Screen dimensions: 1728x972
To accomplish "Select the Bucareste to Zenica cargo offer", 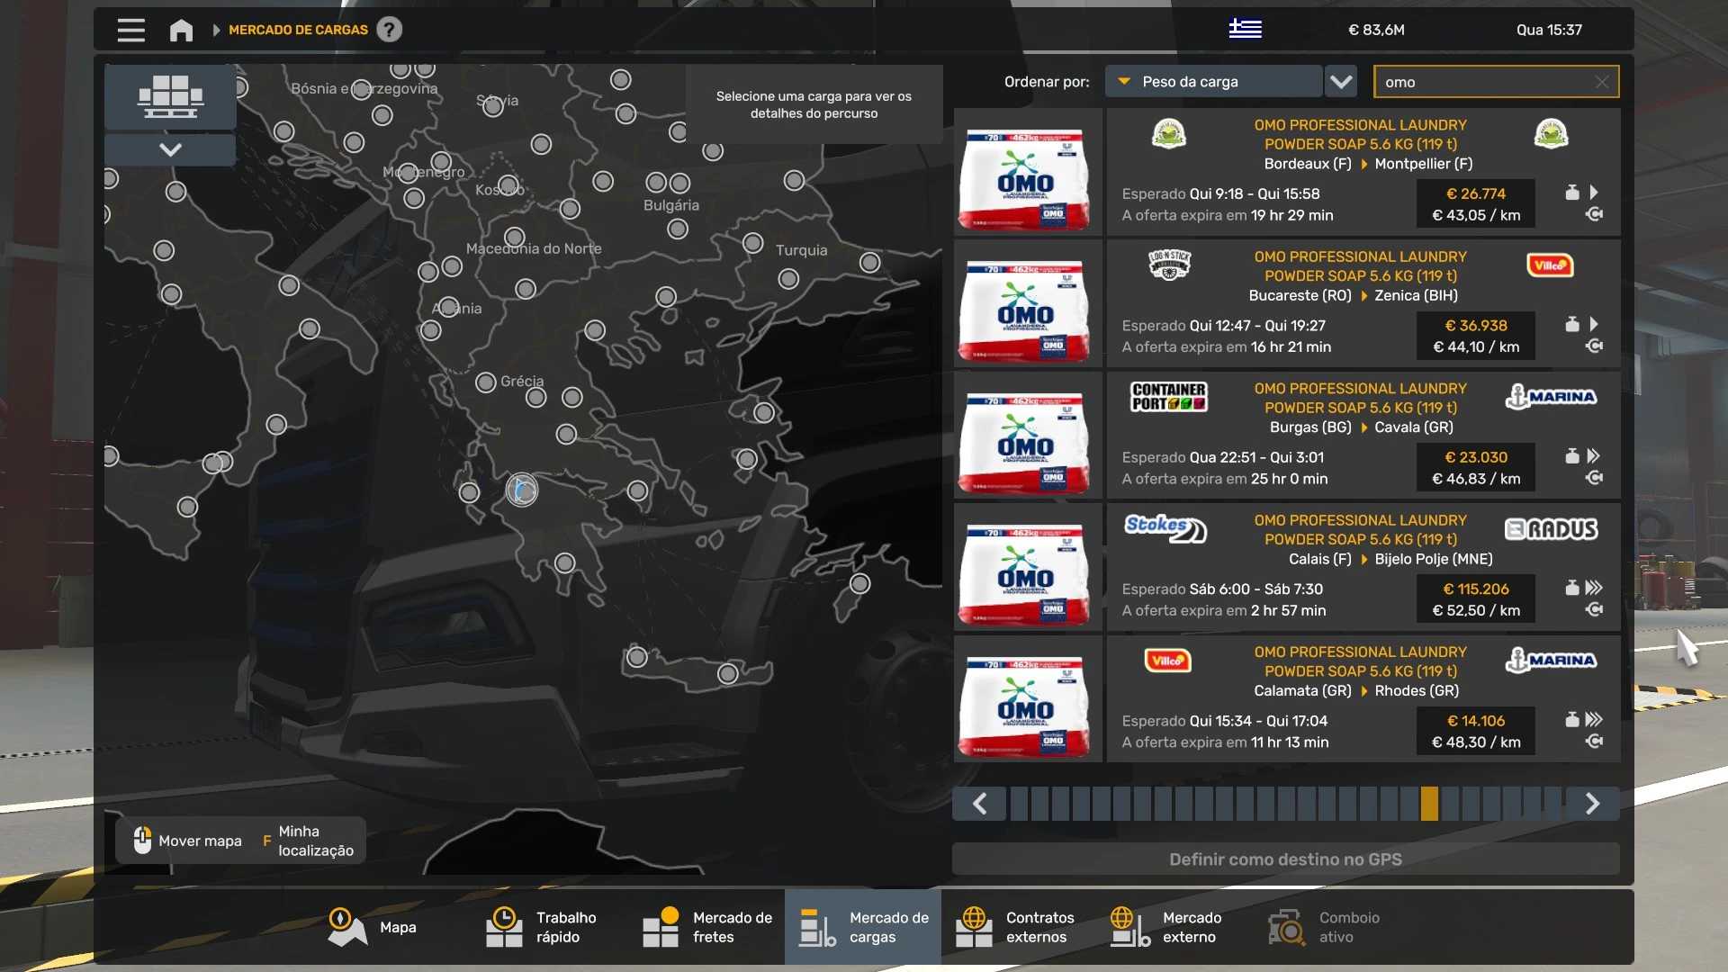I will coord(1363,302).
